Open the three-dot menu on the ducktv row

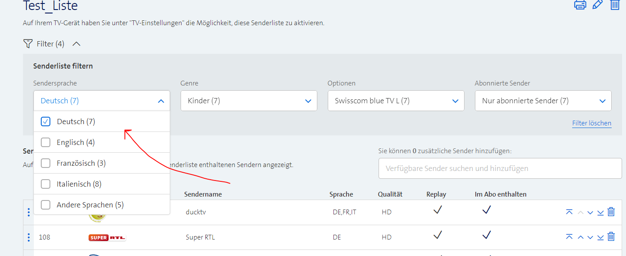point(29,212)
